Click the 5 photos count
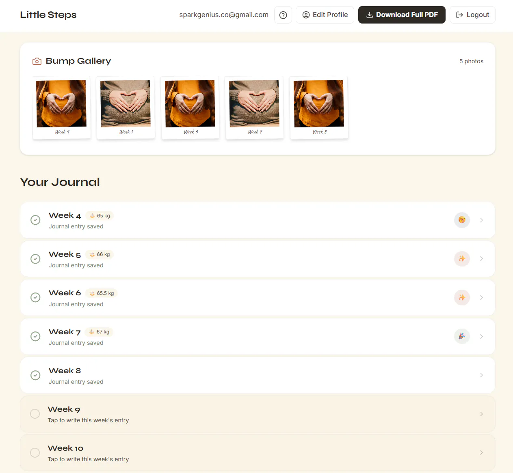The width and height of the screenshot is (513, 473). [x=471, y=61]
